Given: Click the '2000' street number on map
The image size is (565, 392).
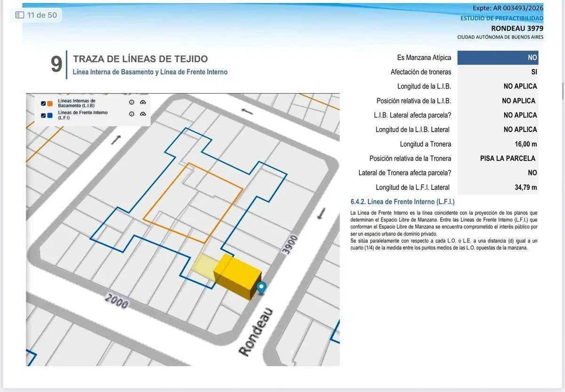Looking at the screenshot, I should 116,301.
